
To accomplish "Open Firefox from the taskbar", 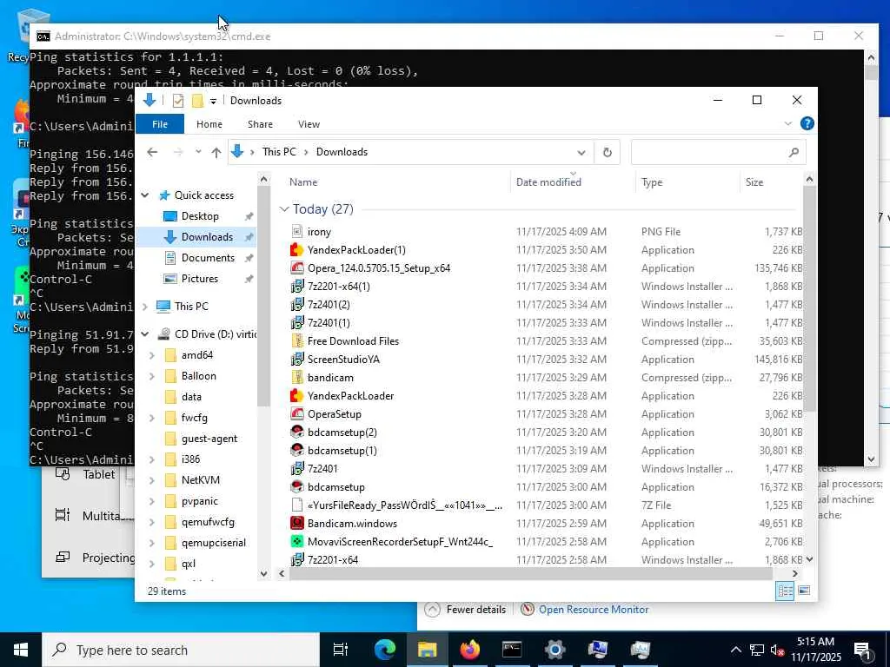I will [469, 650].
